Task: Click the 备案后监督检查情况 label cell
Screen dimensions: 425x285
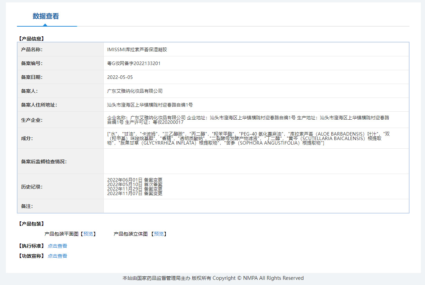Action: click(61, 162)
